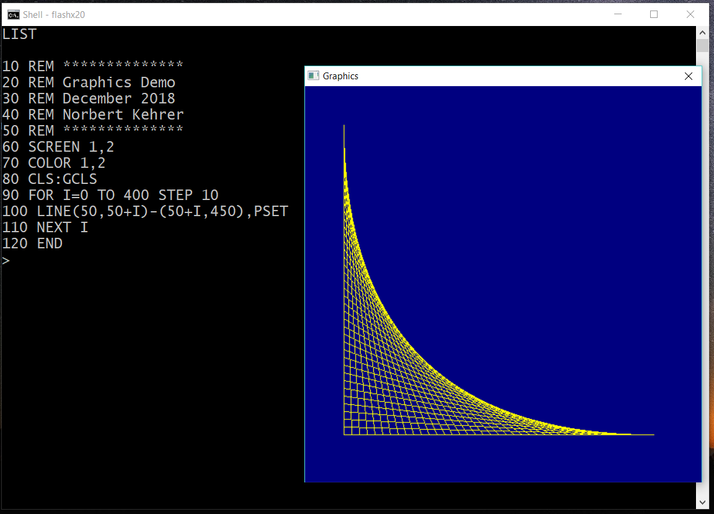This screenshot has width=714, height=514.
Task: Click the line 90 FOR loop statement
Action: pos(110,195)
